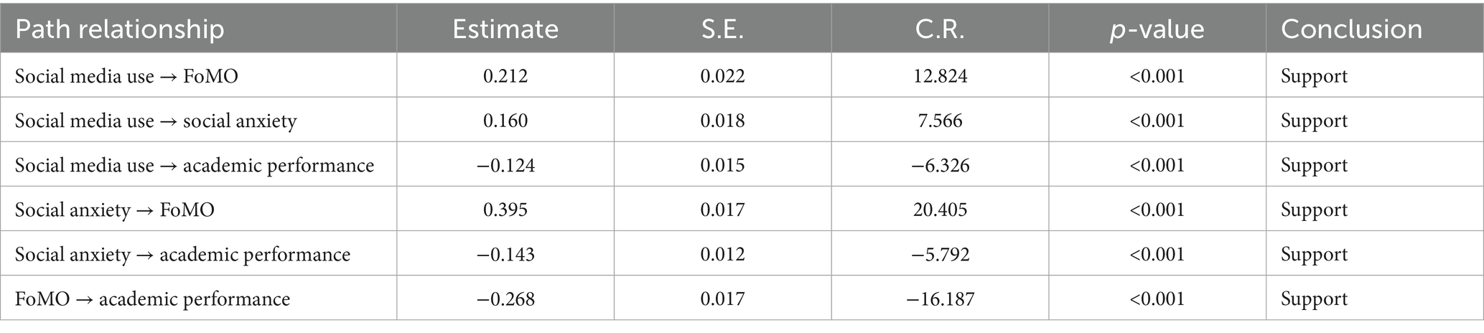The image size is (1484, 333).
Task: Select the Social media use → social anxiety cell
Action: pyautogui.click(x=156, y=121)
